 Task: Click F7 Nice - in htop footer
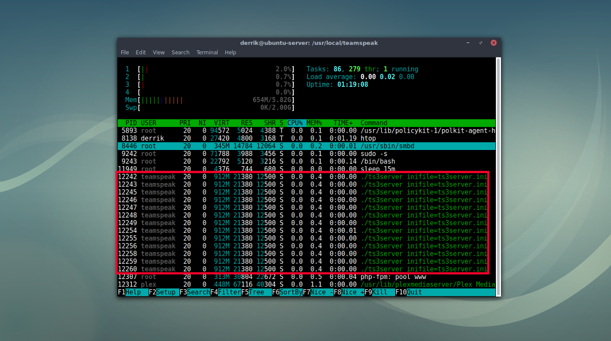pos(318,292)
